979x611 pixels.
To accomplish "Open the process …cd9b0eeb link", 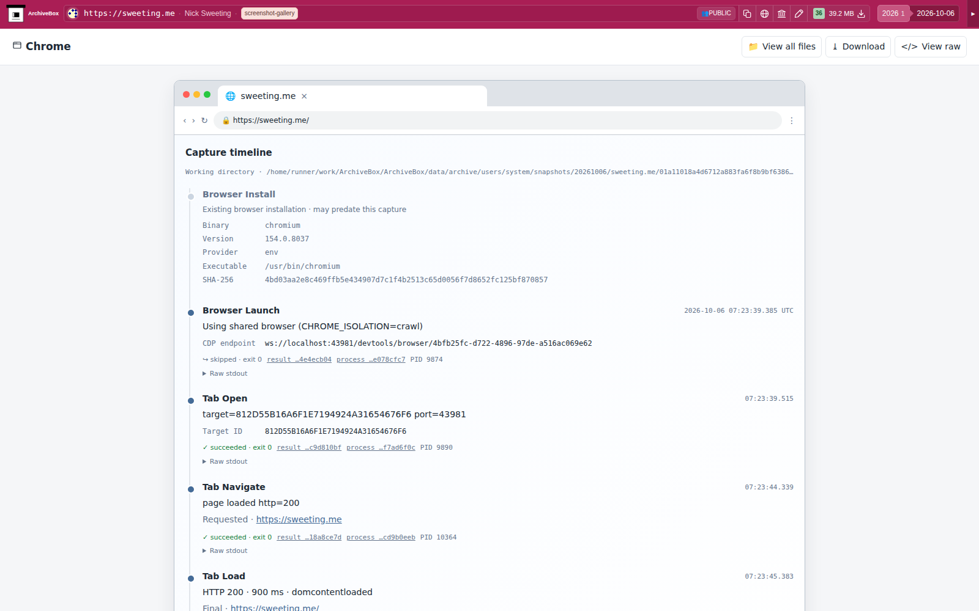I will 381,537.
